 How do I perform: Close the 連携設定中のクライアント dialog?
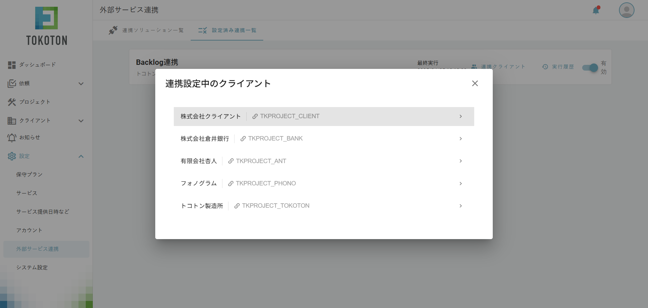pyautogui.click(x=475, y=83)
